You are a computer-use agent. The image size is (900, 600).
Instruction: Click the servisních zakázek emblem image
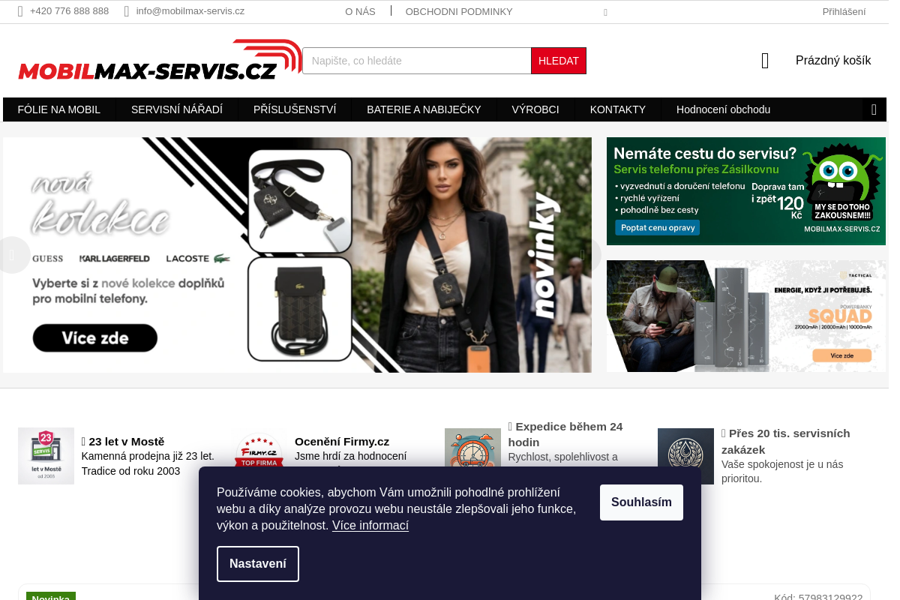coord(685,456)
